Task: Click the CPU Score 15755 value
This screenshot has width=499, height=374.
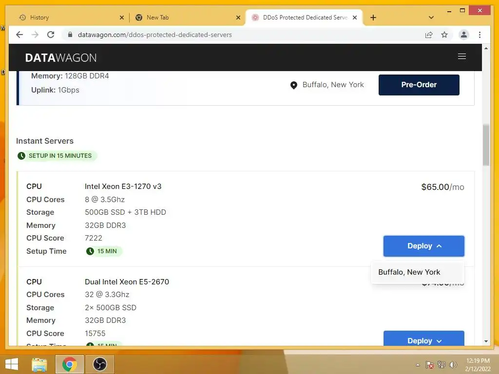Action: tap(95, 333)
